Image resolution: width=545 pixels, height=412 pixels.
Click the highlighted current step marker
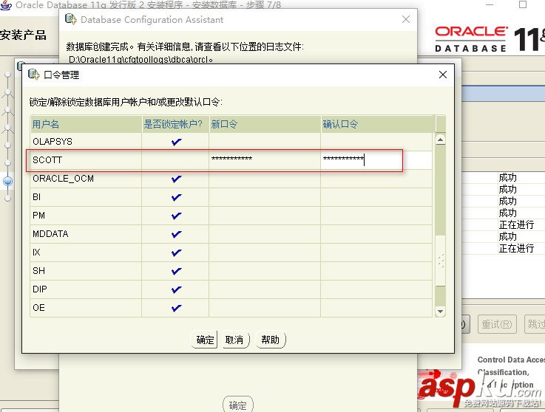pos(7,181)
